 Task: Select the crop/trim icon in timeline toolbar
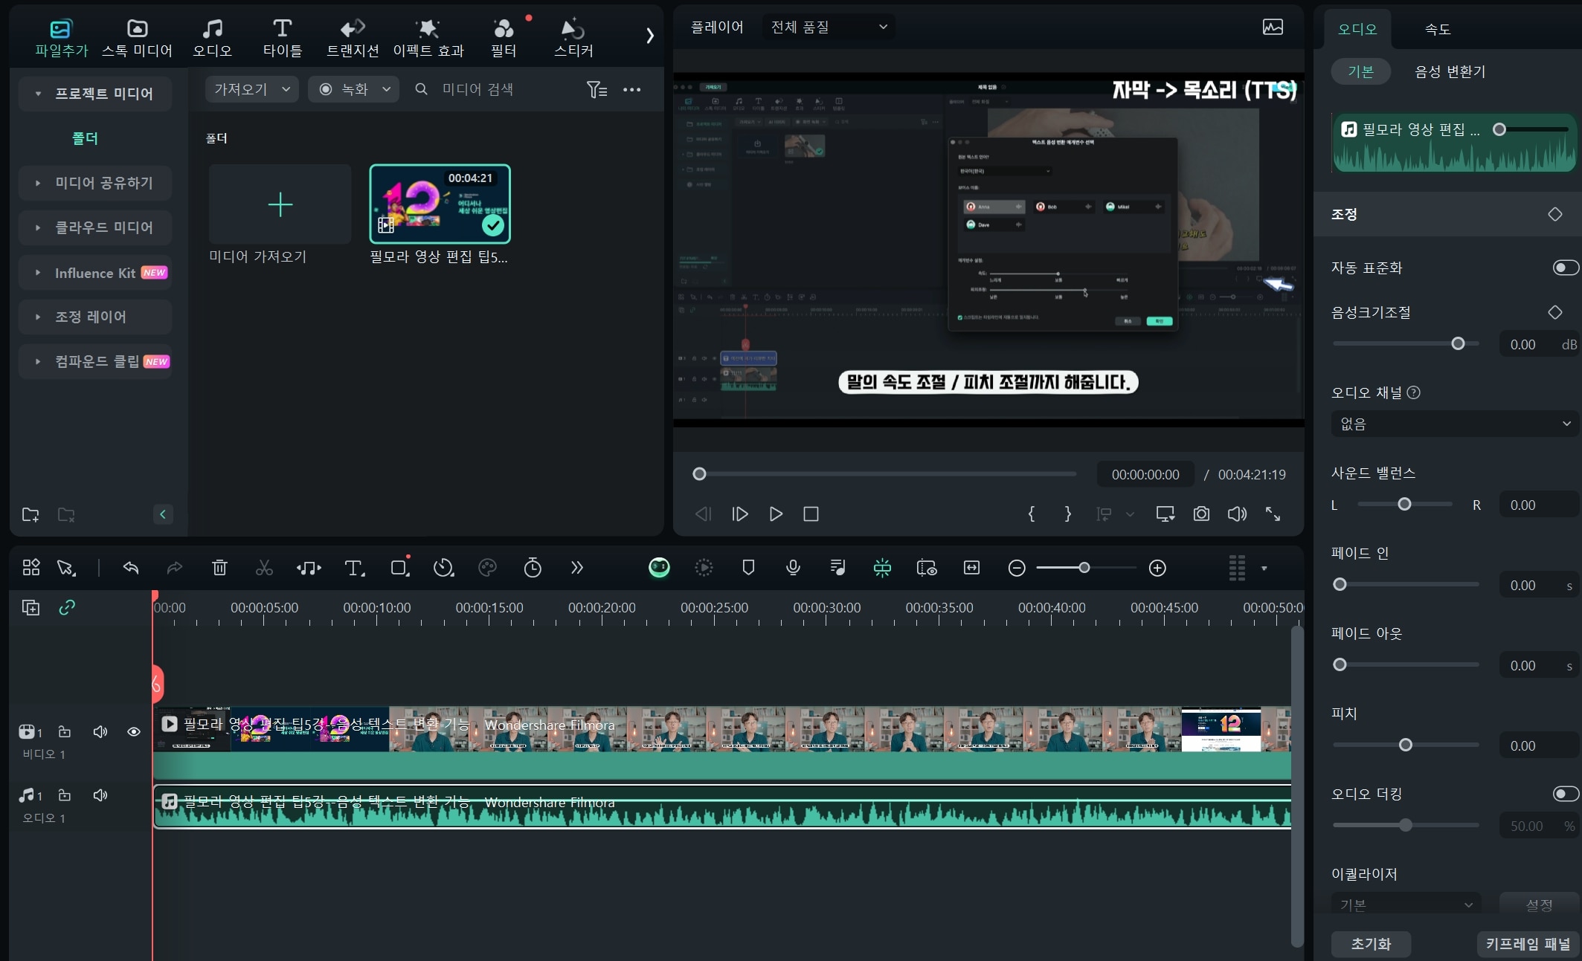(x=400, y=568)
